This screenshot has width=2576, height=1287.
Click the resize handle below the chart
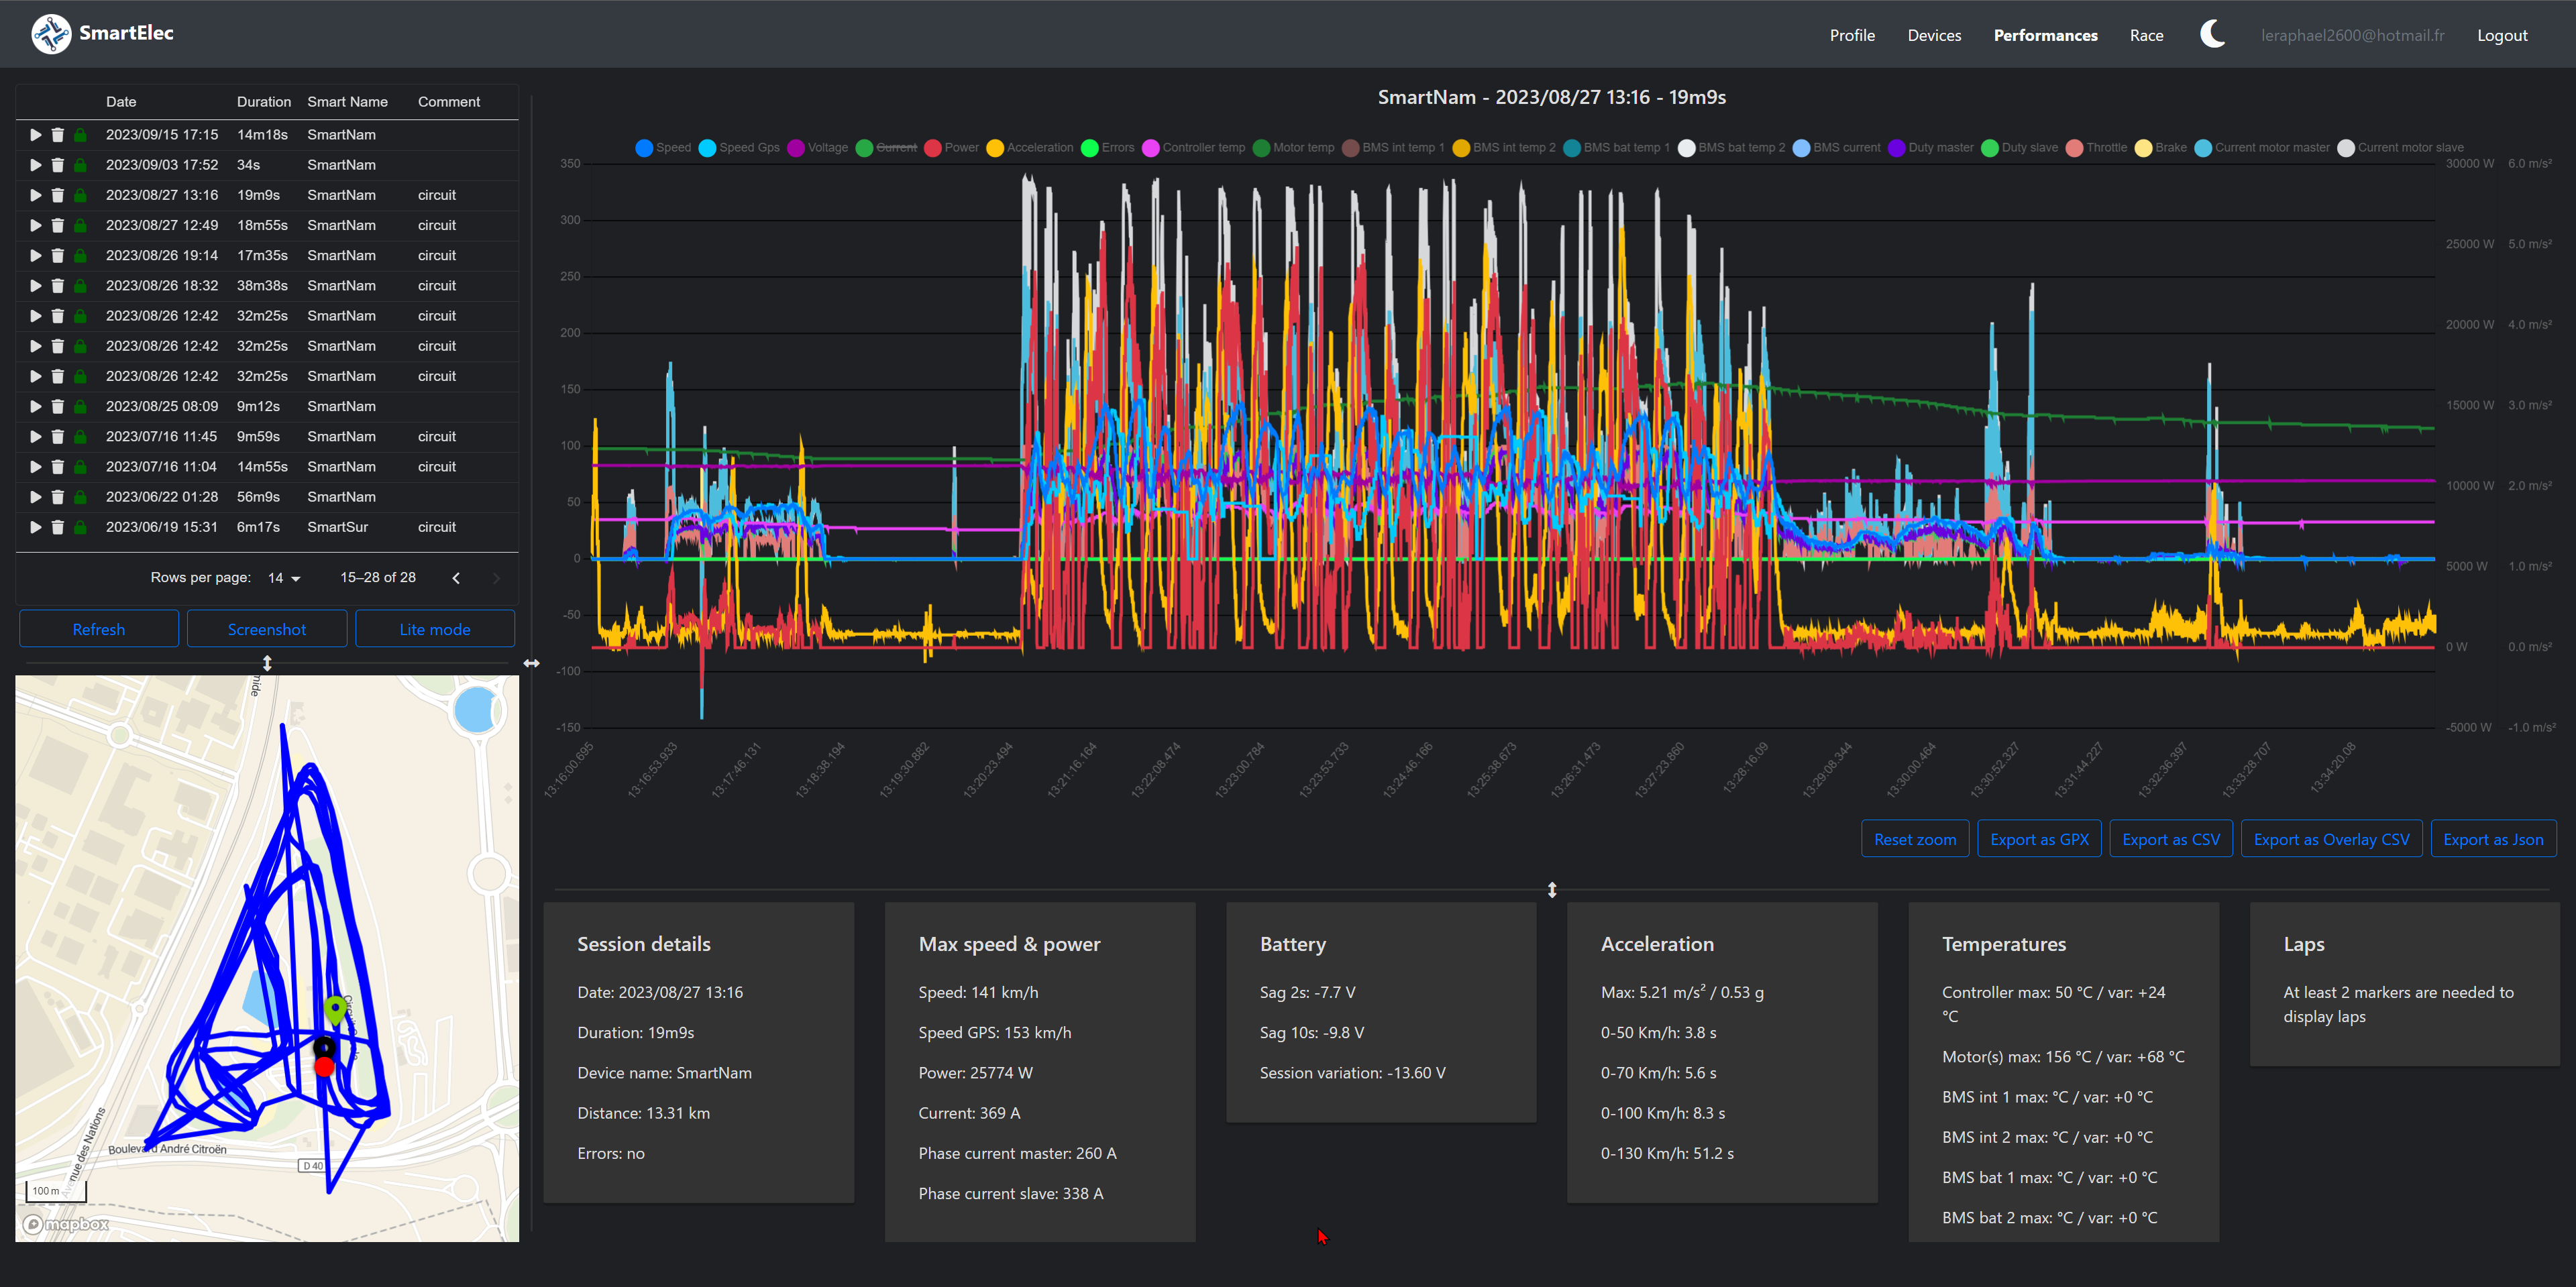[1552, 890]
